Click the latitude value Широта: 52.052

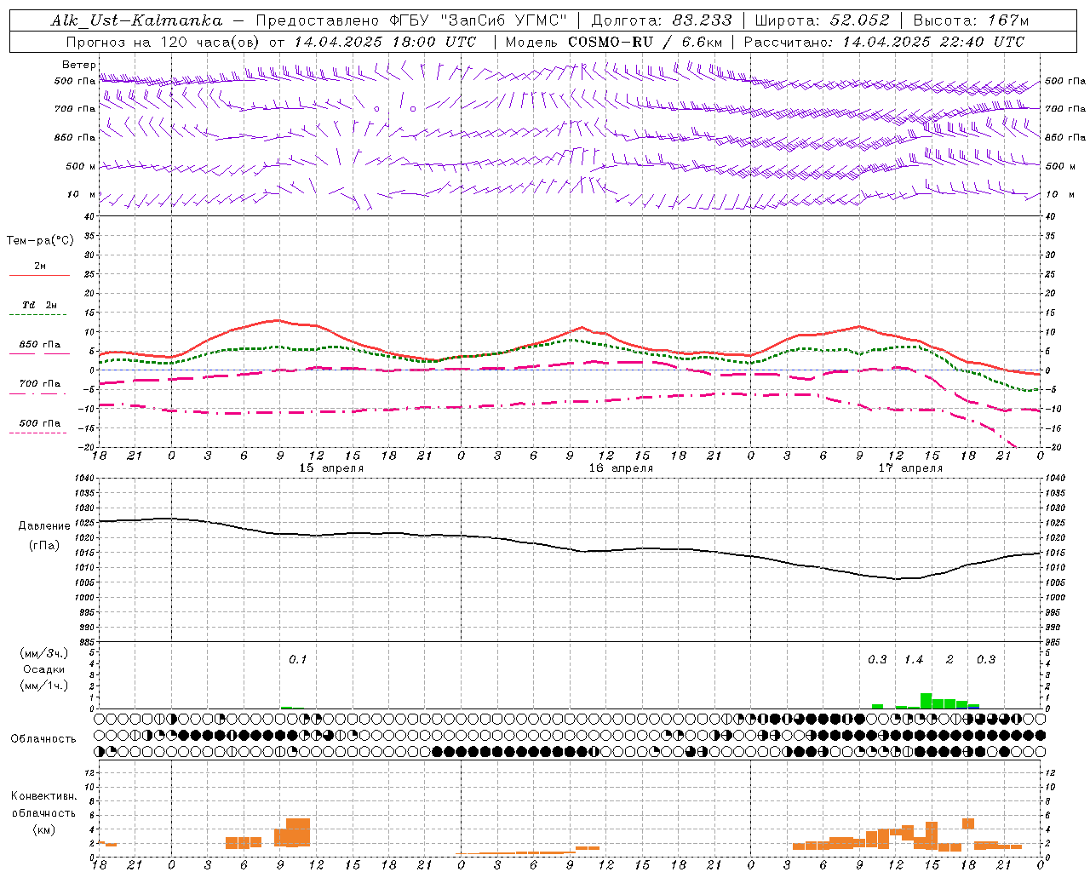822,20
